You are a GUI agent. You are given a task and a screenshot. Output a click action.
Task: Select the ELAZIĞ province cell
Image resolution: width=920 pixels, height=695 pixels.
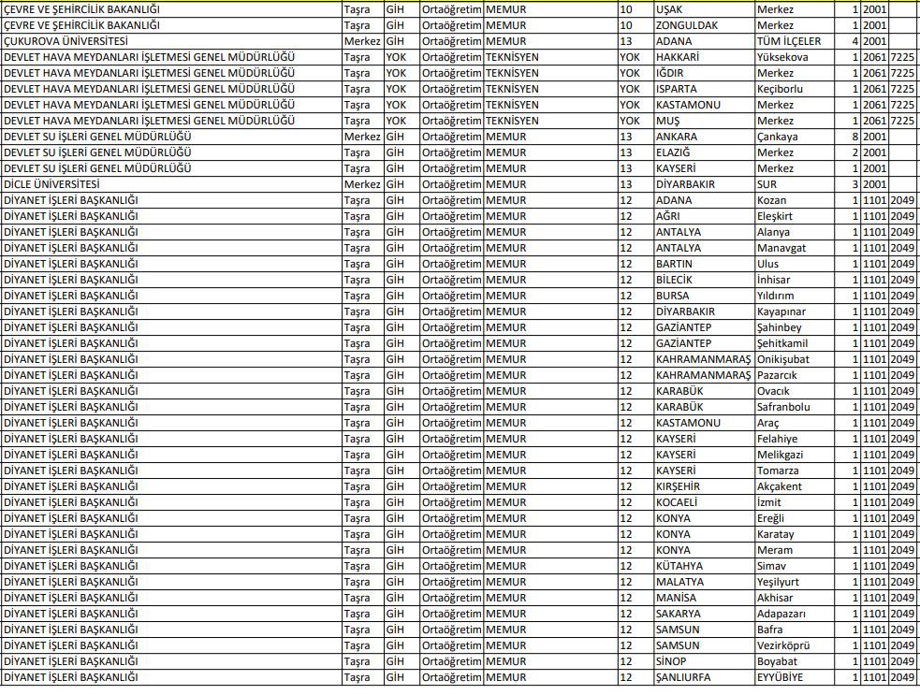pos(704,152)
